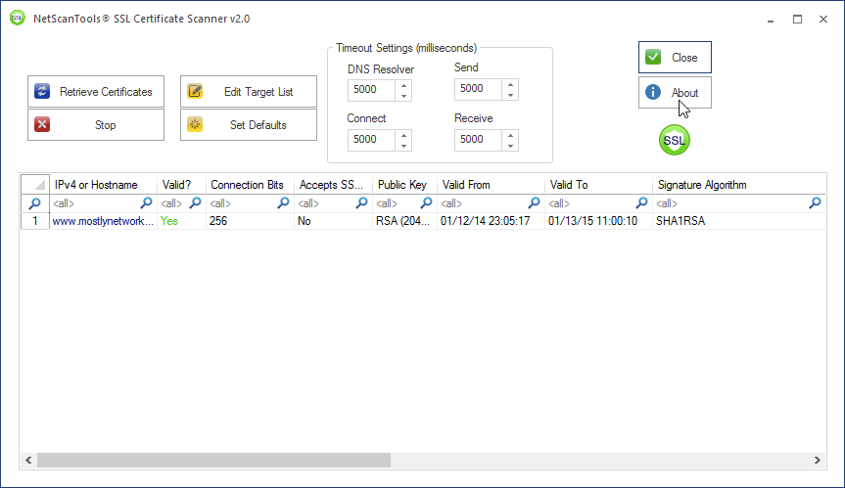Maximize the SSL Certificate Scanner window
Screen dimensions: 845x488
point(797,19)
